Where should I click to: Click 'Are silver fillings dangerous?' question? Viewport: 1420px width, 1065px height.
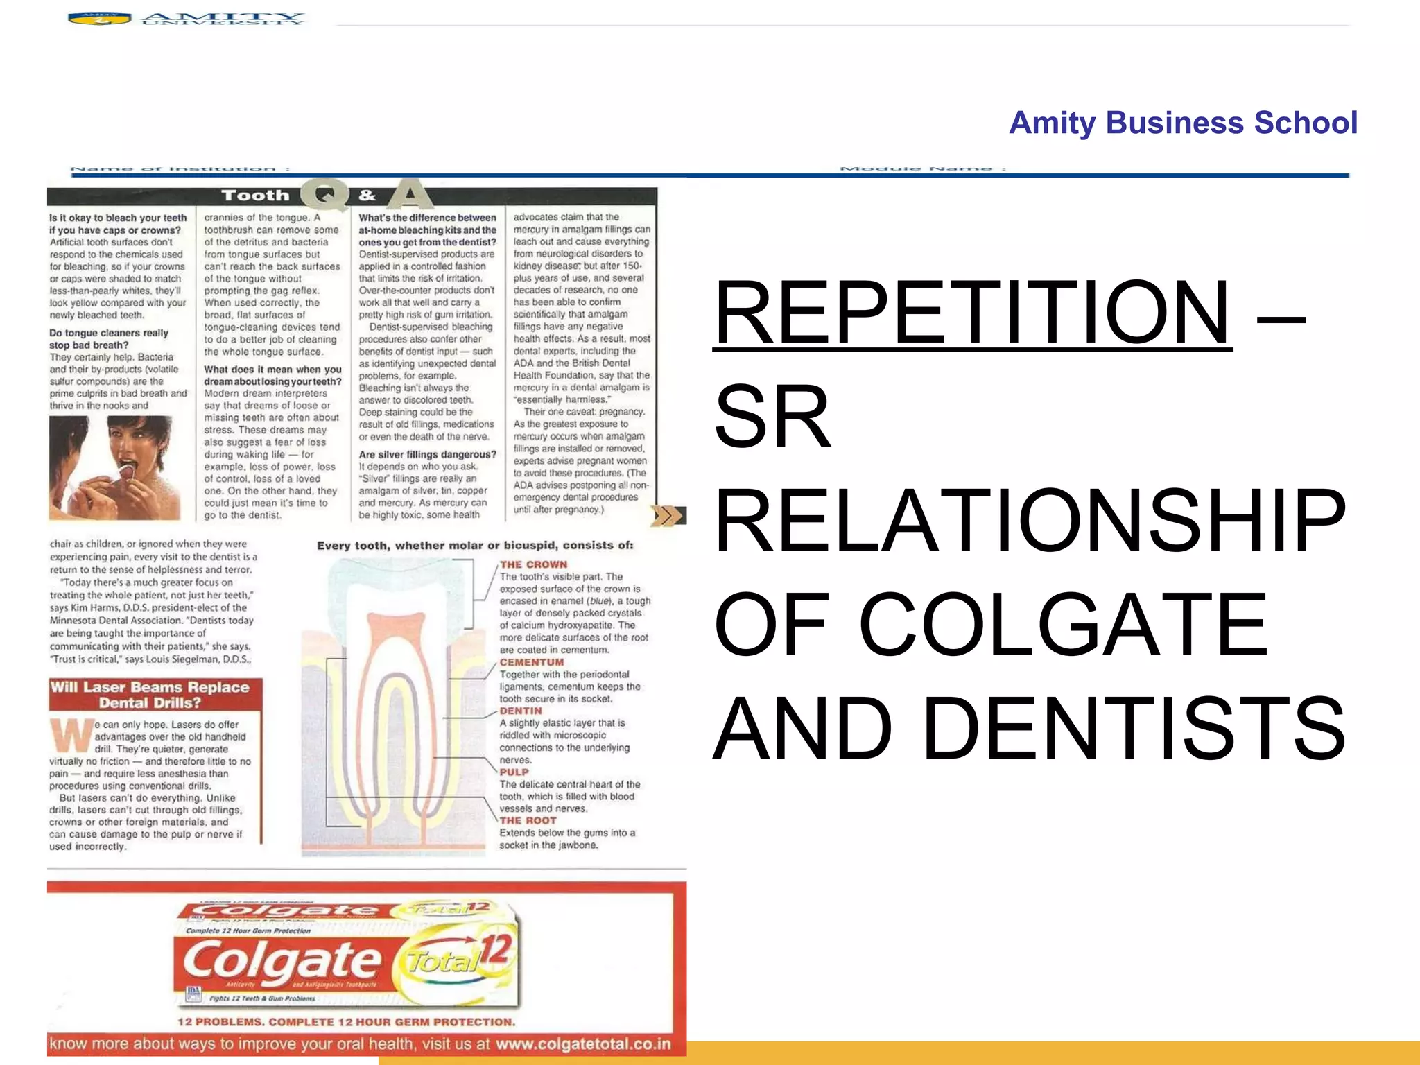pyautogui.click(x=427, y=455)
